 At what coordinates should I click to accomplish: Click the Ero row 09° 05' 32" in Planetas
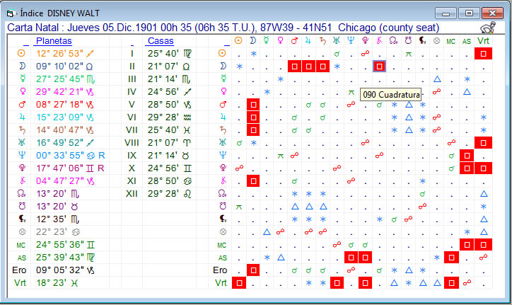tap(65, 270)
